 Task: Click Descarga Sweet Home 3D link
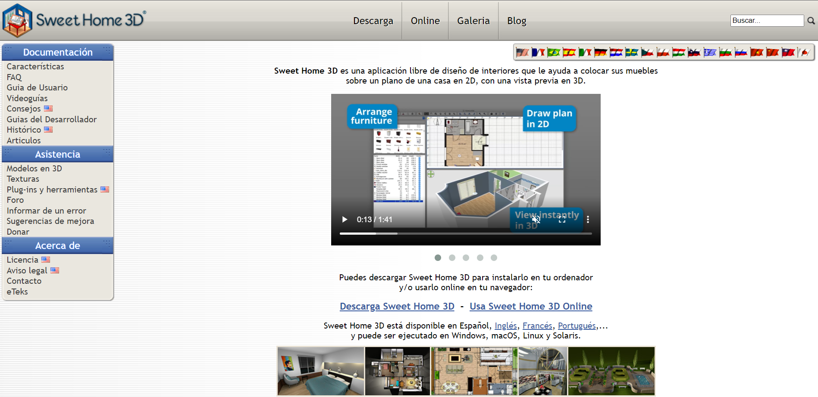pyautogui.click(x=397, y=306)
